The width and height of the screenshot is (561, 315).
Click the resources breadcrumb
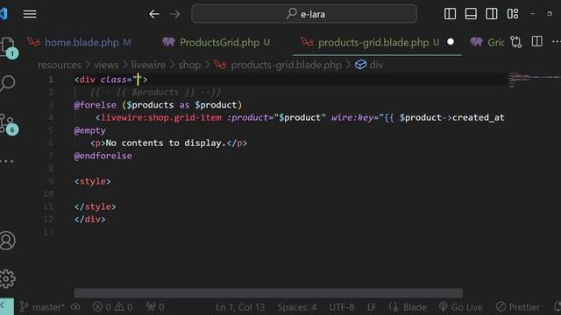tap(60, 65)
